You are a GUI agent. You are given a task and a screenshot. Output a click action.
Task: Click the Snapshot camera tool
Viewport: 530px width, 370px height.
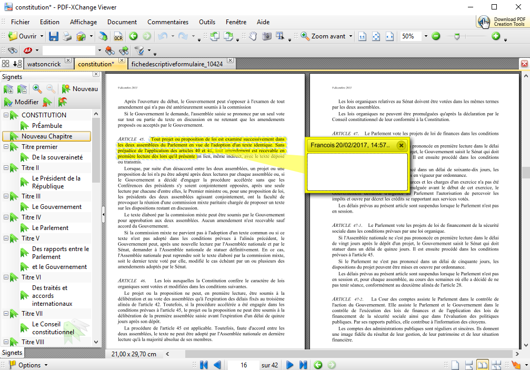tap(267, 36)
